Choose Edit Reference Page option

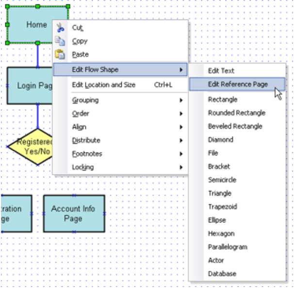[x=237, y=84]
